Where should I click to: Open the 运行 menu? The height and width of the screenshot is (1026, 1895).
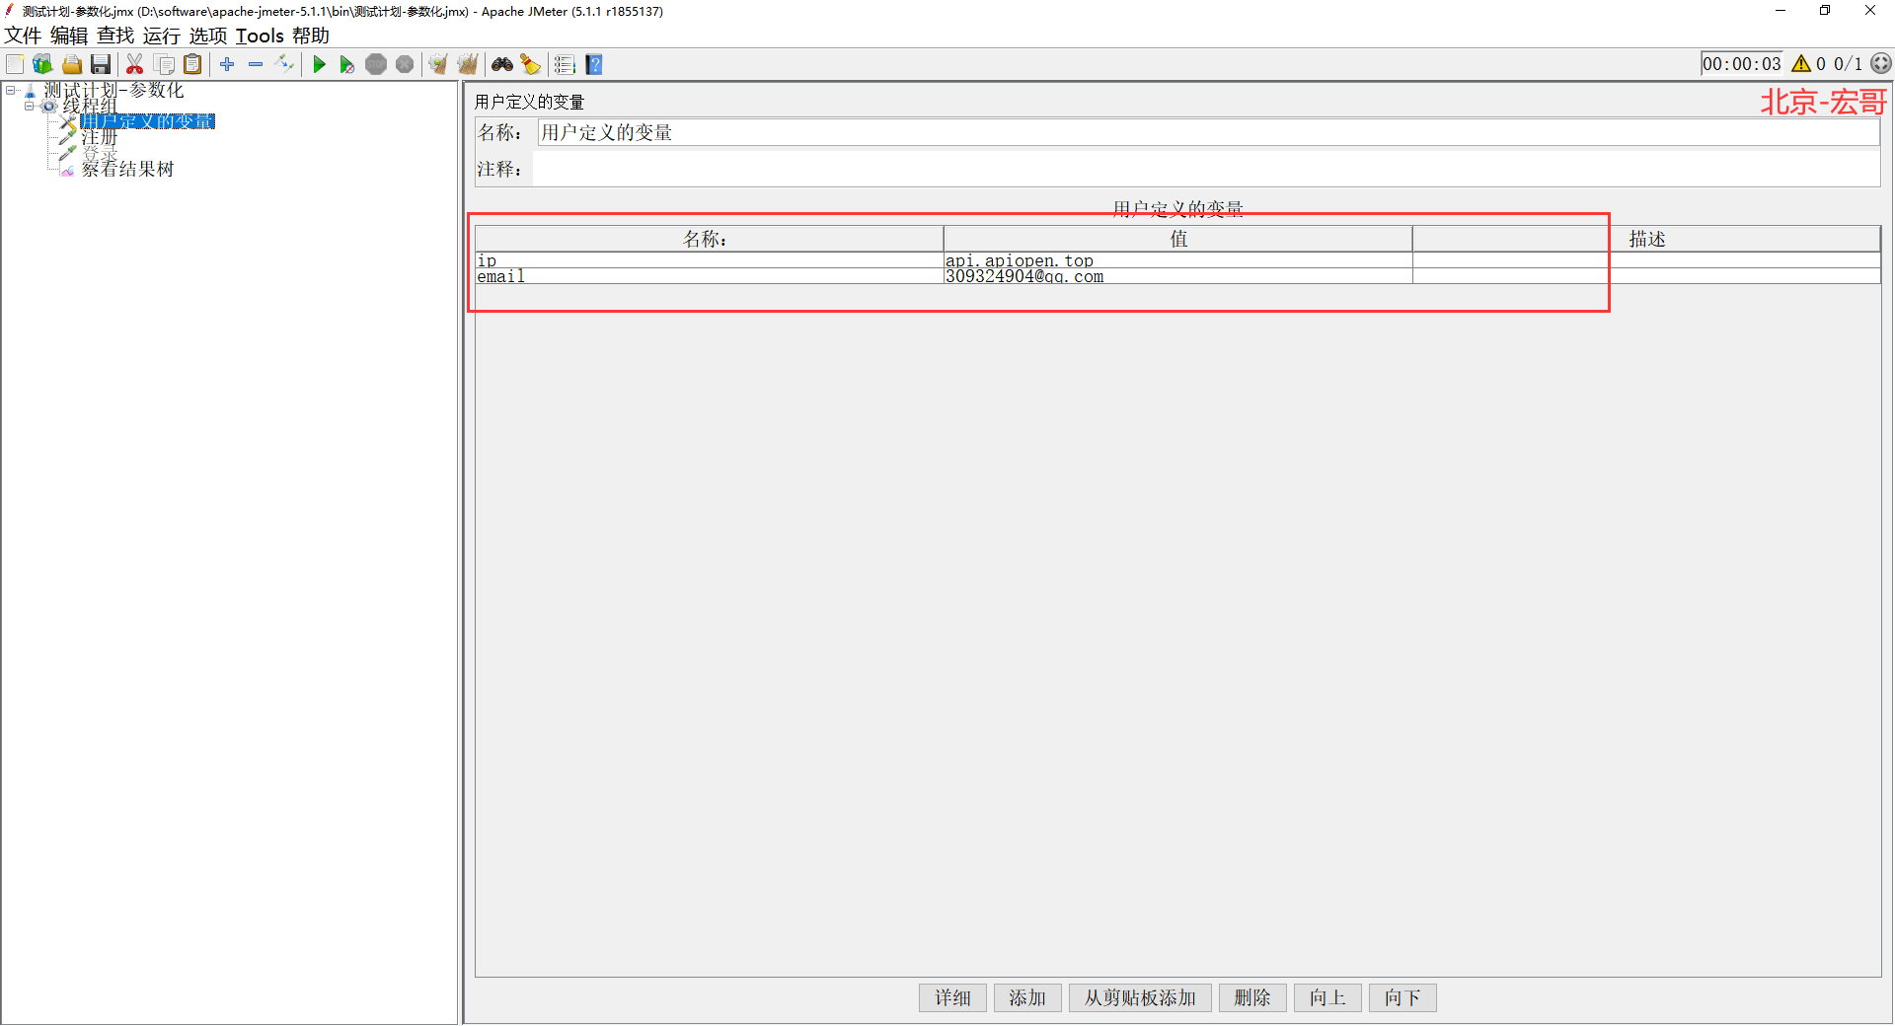[x=162, y=36]
